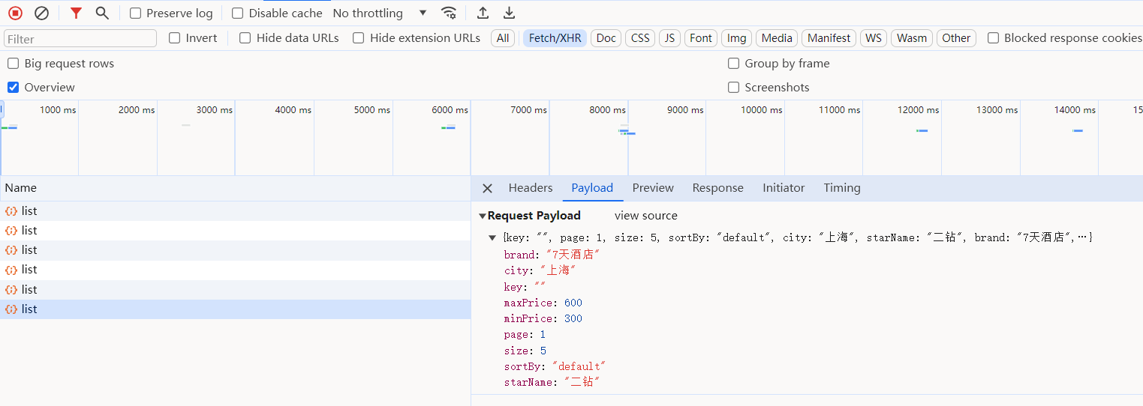Open the network search magnifier
Viewport: 1143px width, 406px height.
tap(102, 13)
